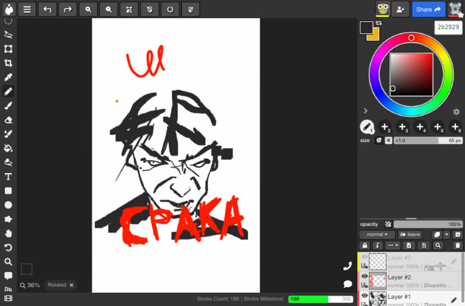This screenshot has width=465, height=306.
Task: Select brush preset slot 1 pencil
Action: point(367,127)
